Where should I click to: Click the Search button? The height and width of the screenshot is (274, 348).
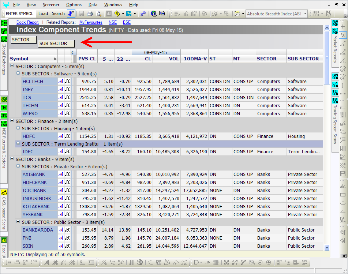click(58, 14)
